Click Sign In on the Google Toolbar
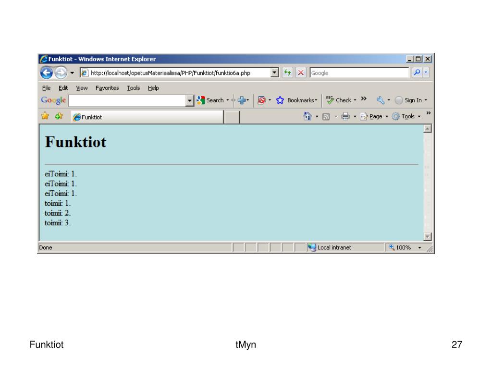492x369 pixels. pos(408,100)
